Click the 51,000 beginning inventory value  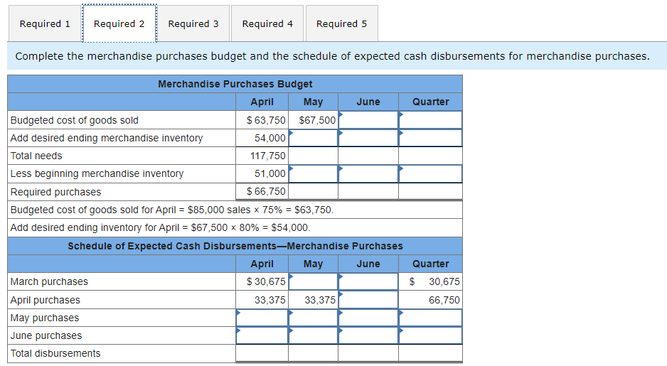click(270, 173)
